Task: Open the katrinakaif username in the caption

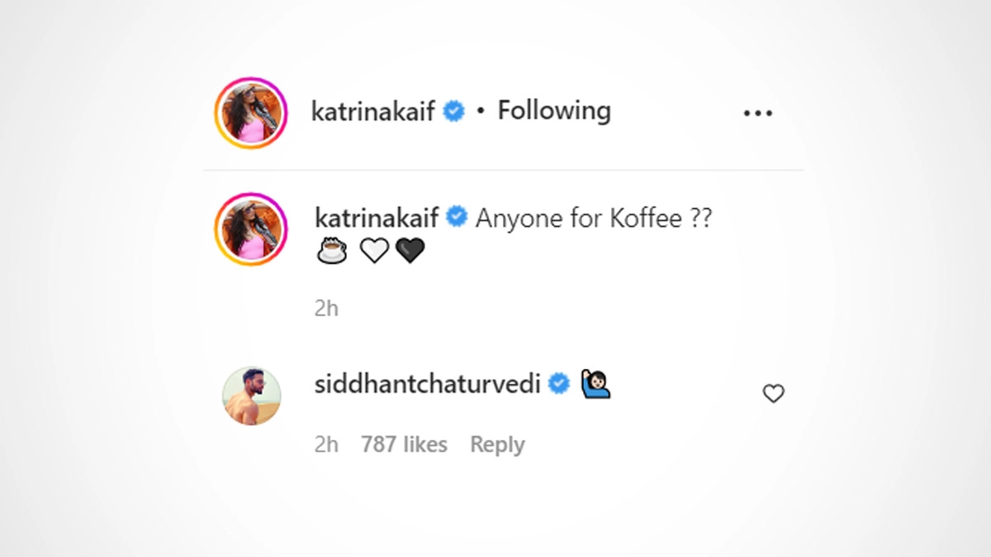Action: point(377,218)
